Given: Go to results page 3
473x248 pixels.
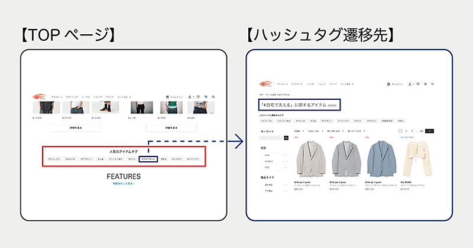Looking at the screenshot, I should tap(412, 131).
